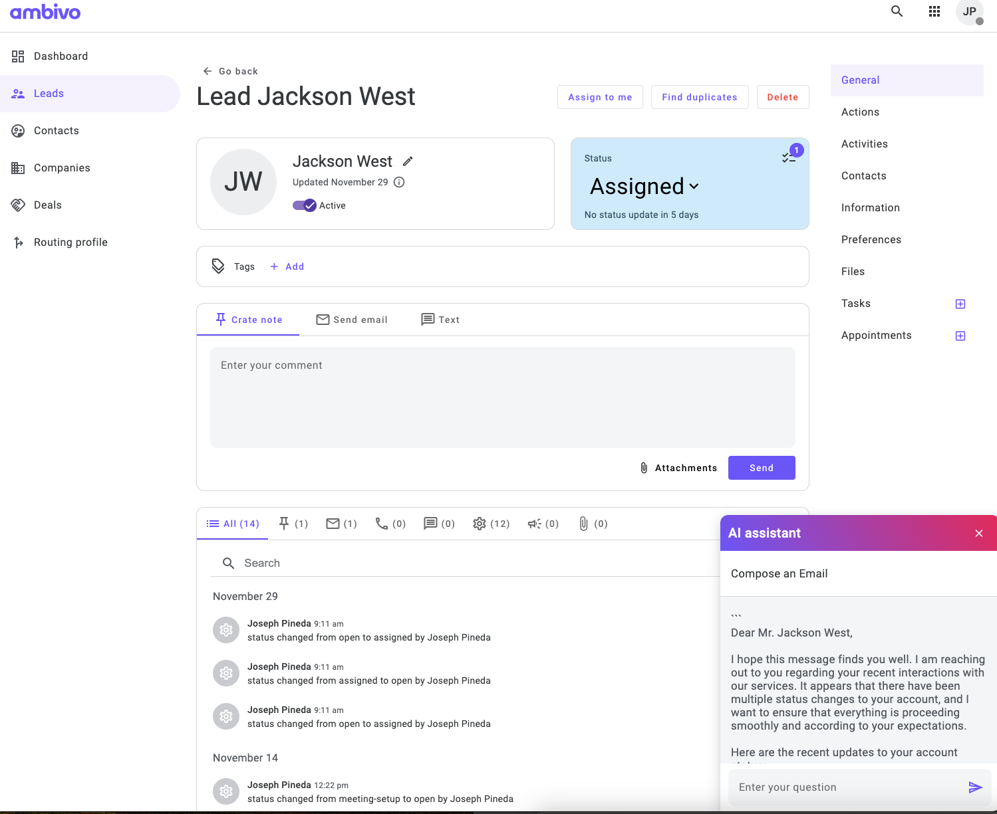Viewport: 997px width, 814px height.
Task: Close the AI assistant panel
Action: (x=979, y=533)
